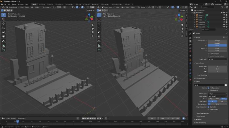229x128 pixels.
Task: Open Object properties orange square tab
Action: pyautogui.click(x=190, y=60)
